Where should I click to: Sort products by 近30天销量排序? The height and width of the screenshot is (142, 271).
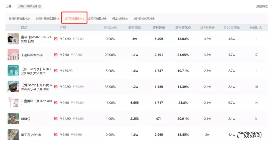coord(97,18)
